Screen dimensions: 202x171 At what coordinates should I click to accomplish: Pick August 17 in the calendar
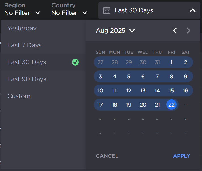[100, 105]
